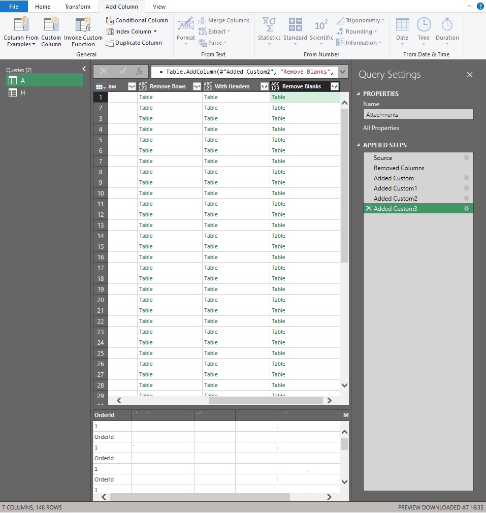The image size is (486, 513).
Task: Open settings gear for Added Custom3
Action: (x=466, y=208)
